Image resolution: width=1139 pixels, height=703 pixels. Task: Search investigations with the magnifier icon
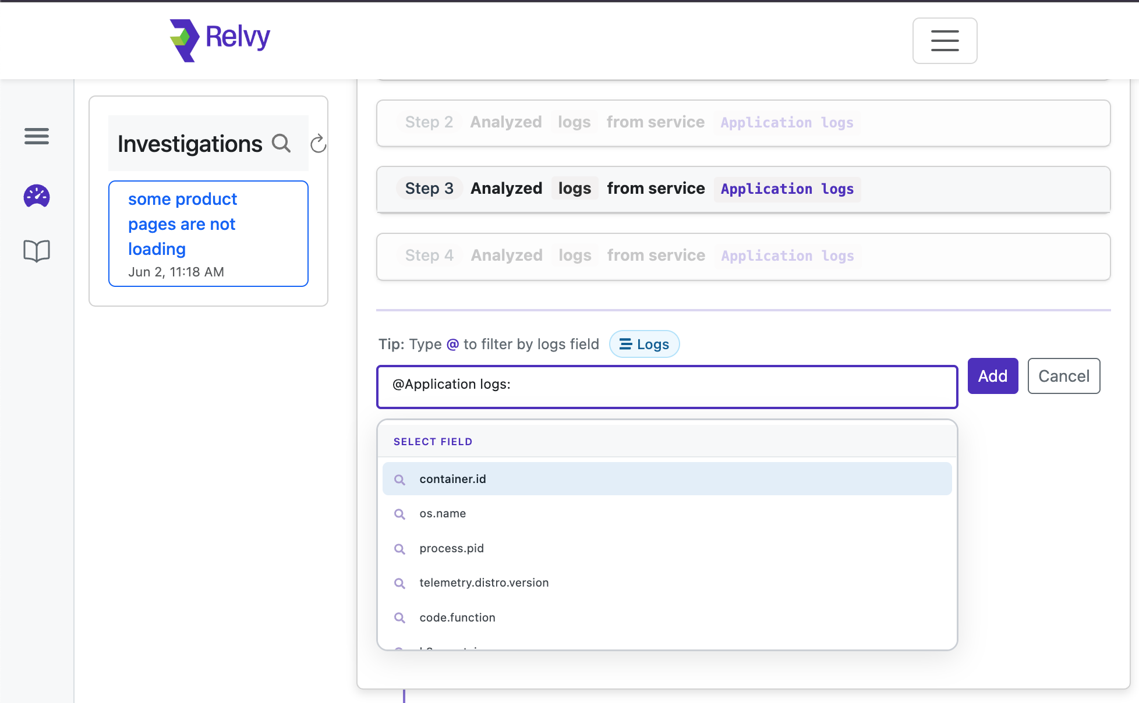coord(281,143)
